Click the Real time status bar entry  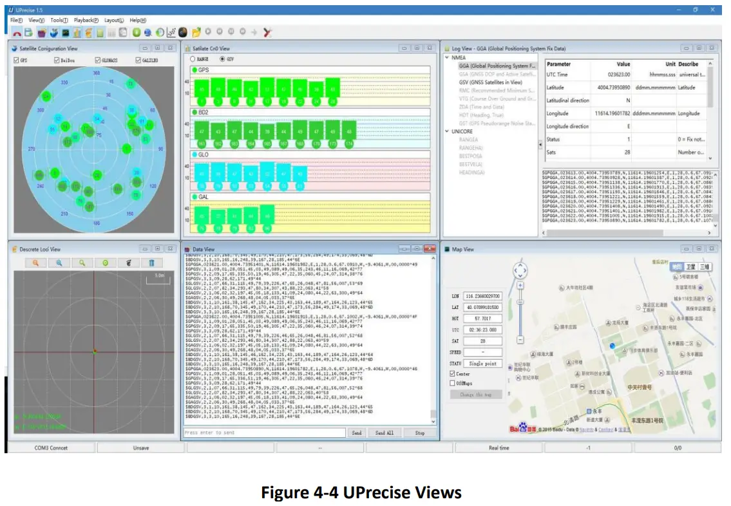499,448
